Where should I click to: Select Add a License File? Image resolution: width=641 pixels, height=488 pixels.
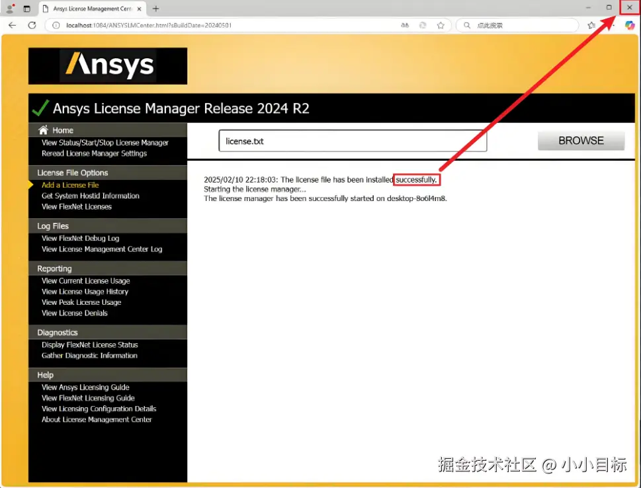pyautogui.click(x=70, y=185)
